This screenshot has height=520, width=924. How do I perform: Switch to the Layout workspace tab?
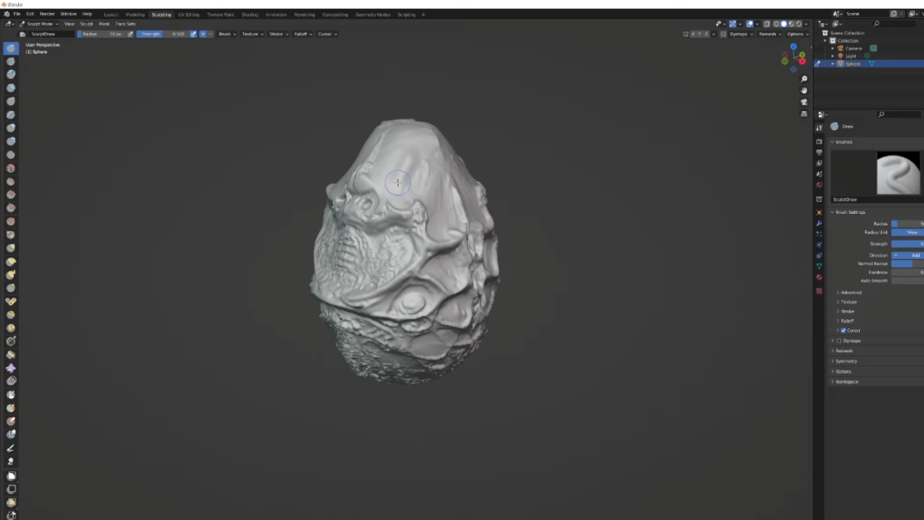click(110, 15)
